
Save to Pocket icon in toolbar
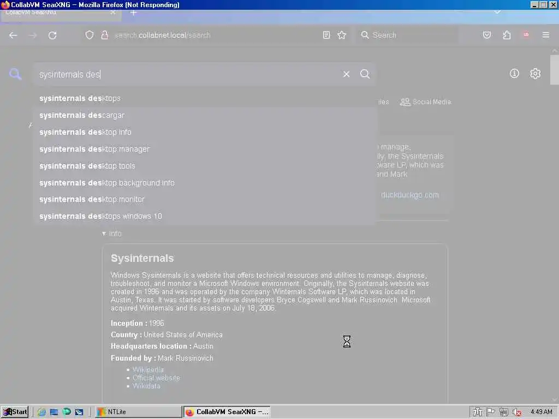486,35
